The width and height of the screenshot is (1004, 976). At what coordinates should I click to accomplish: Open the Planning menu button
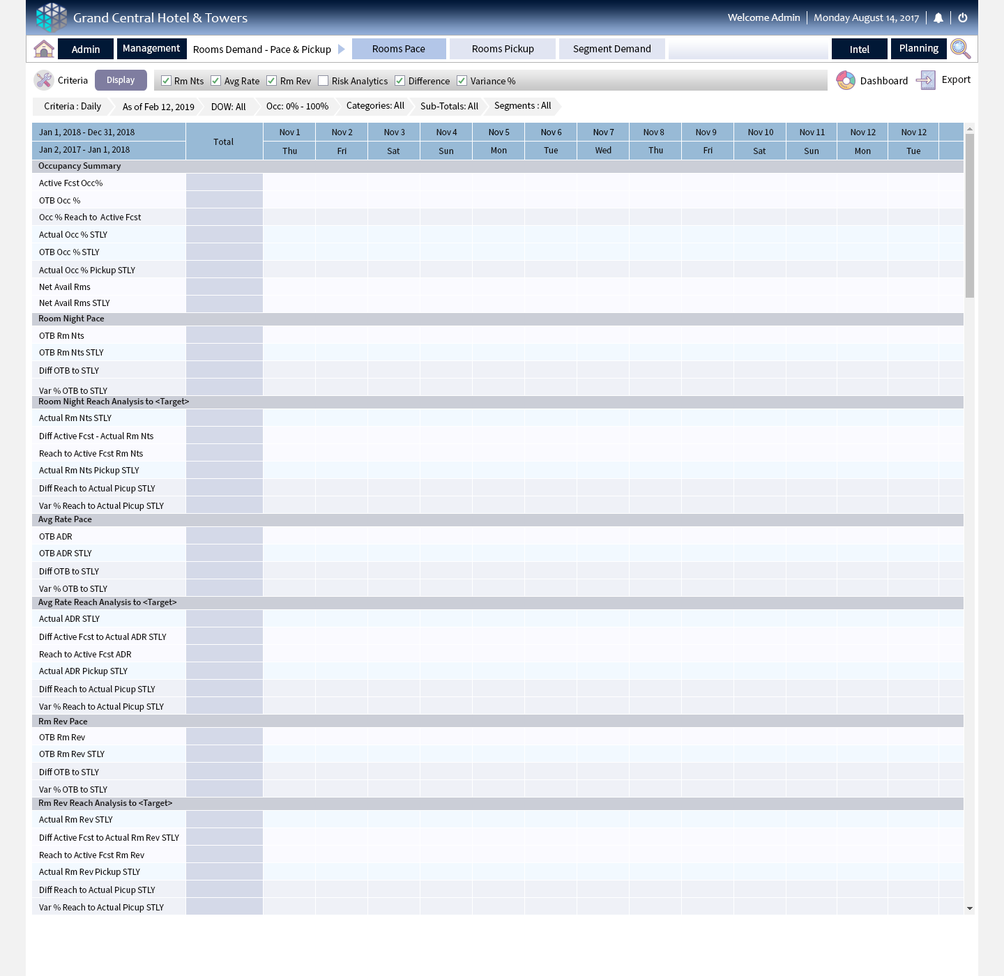pos(918,48)
